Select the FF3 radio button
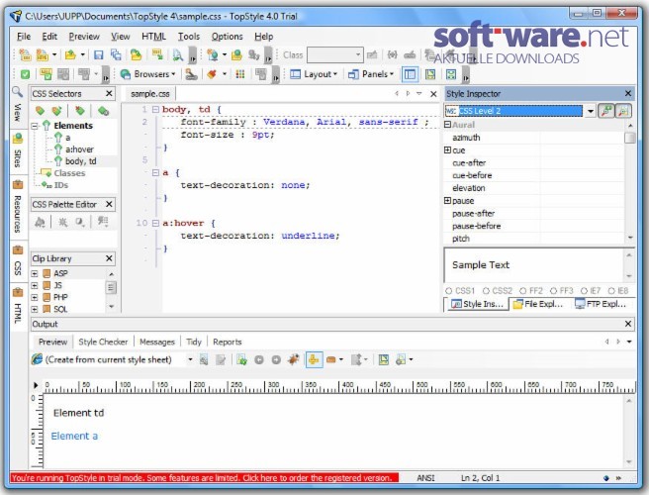649x495 pixels. 553,291
